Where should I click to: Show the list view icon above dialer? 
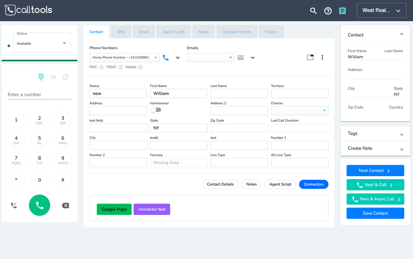[x=53, y=77]
